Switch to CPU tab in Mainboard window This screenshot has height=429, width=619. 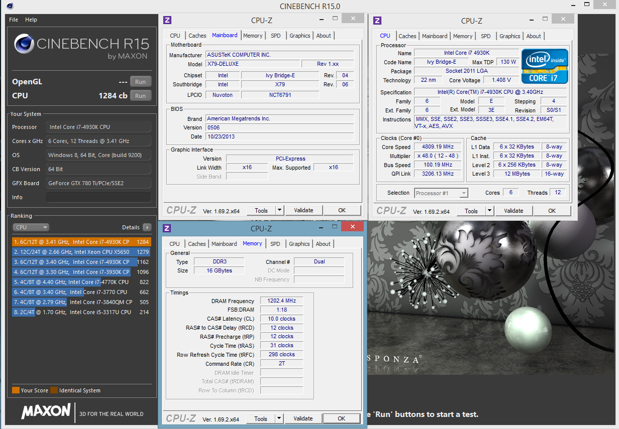175,36
